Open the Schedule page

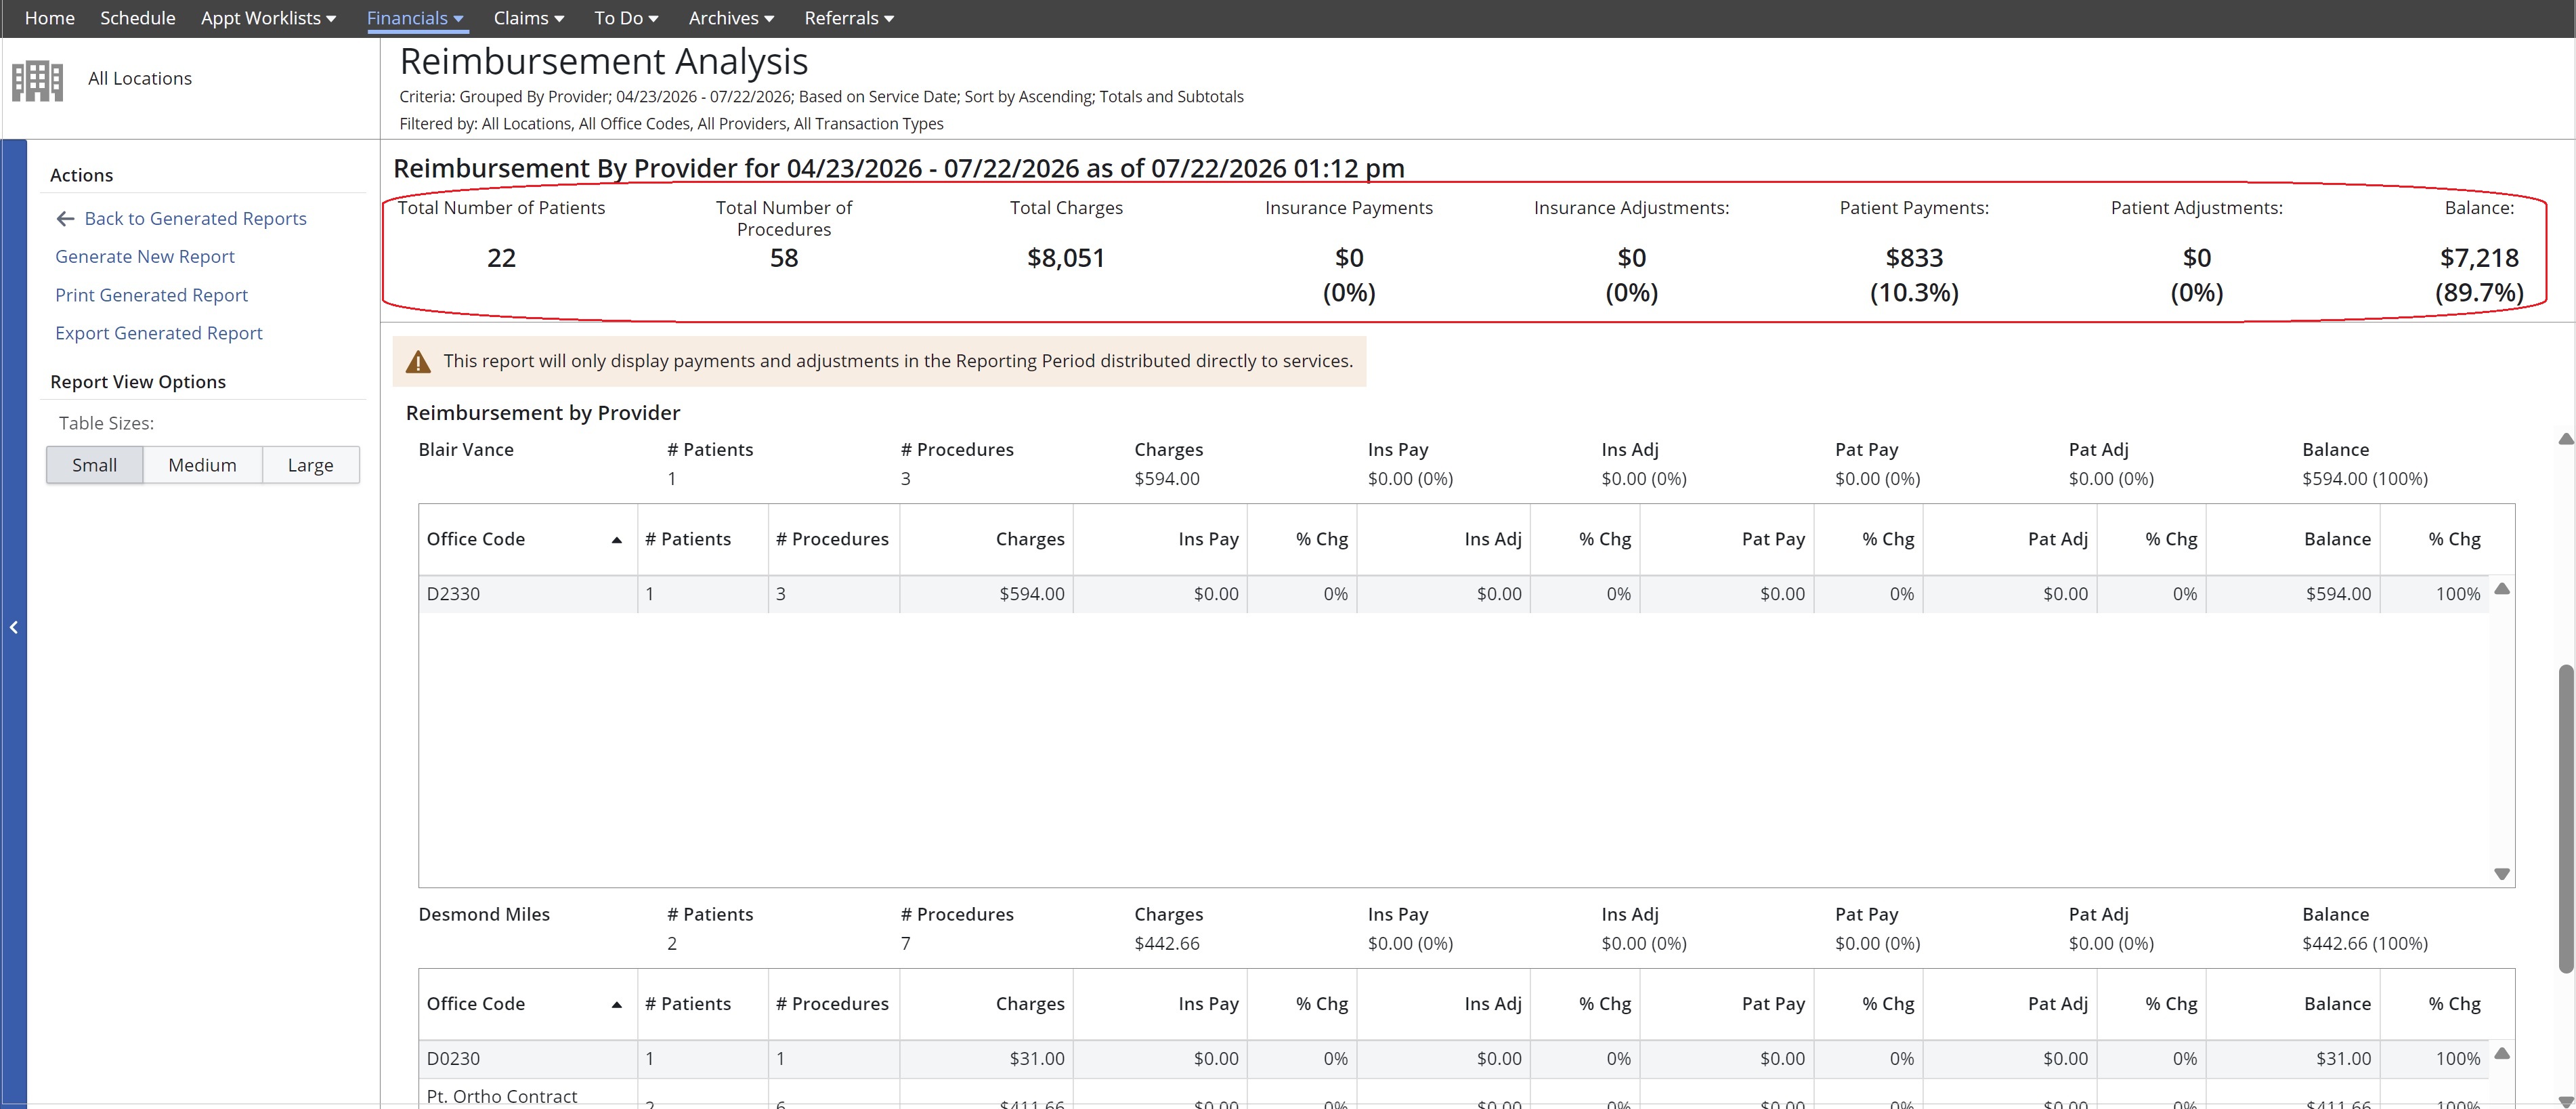pos(138,18)
